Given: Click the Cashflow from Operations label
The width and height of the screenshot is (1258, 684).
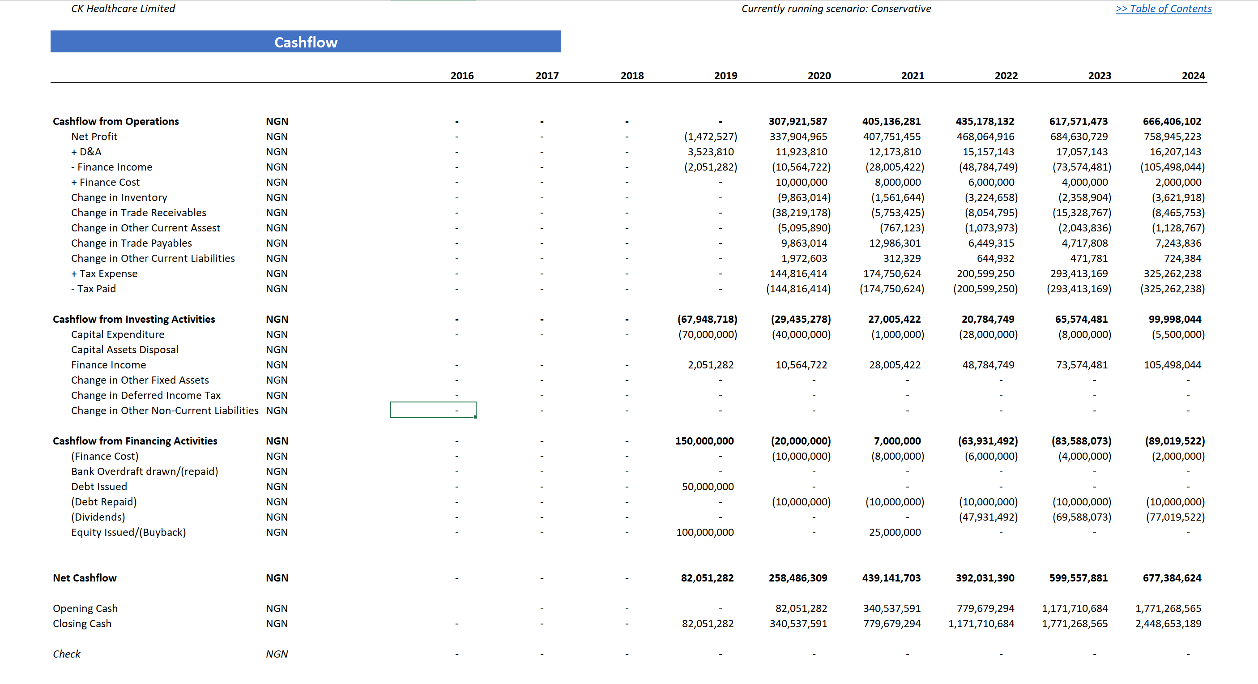Looking at the screenshot, I should tap(116, 121).
